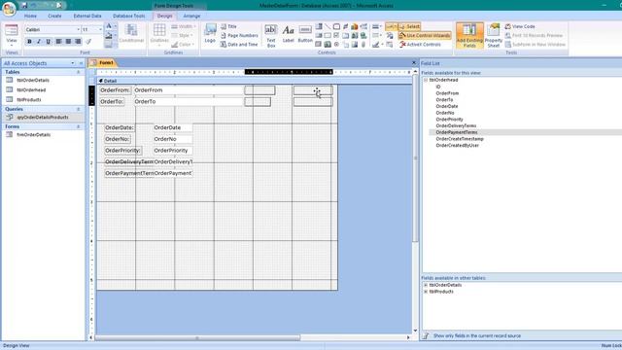This screenshot has height=350, width=622.
Task: Select the Text Box control
Action: [x=271, y=36]
